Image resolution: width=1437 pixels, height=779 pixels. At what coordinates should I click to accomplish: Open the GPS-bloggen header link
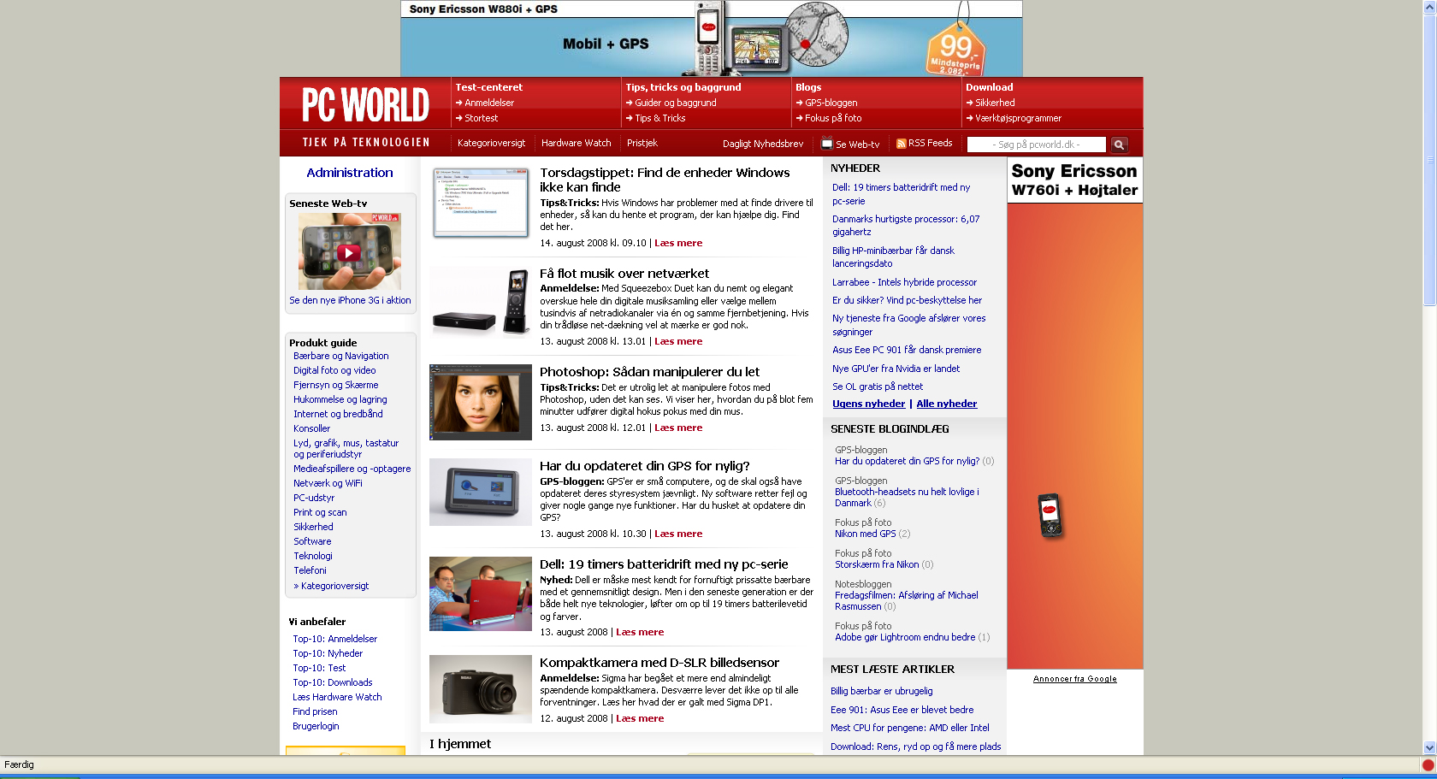tap(831, 103)
